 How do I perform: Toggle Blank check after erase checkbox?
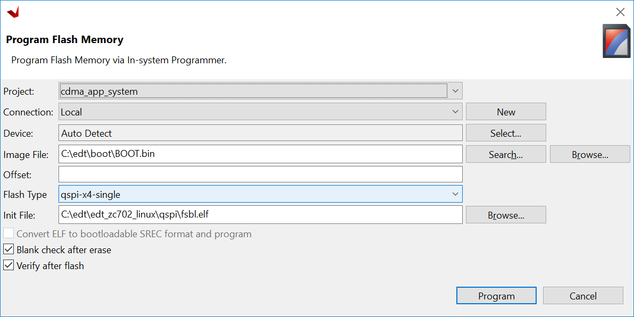click(x=9, y=249)
